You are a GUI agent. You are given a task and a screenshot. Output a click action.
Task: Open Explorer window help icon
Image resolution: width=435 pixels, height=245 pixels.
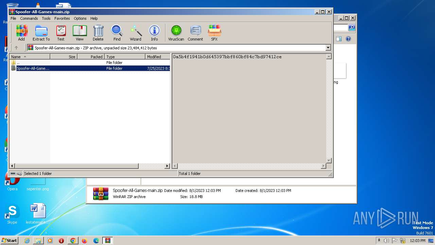pos(348,39)
